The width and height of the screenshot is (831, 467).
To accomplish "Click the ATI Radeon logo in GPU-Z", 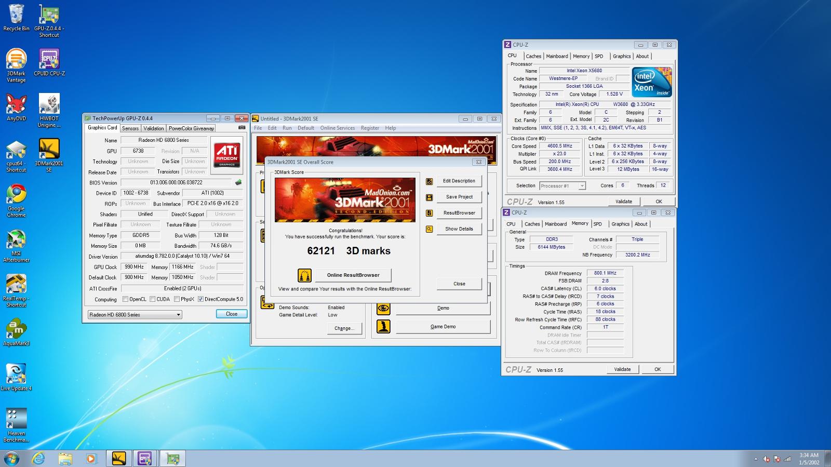I will 227,154.
